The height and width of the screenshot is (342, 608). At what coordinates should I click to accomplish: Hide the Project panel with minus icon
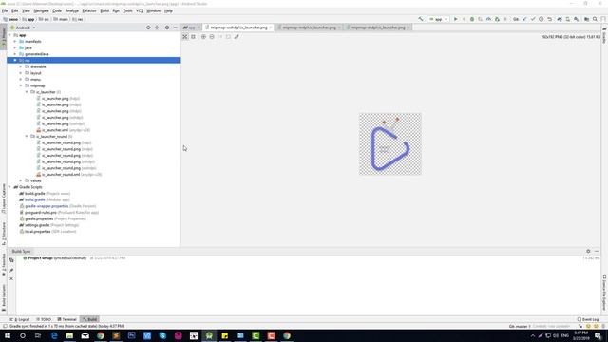175,28
